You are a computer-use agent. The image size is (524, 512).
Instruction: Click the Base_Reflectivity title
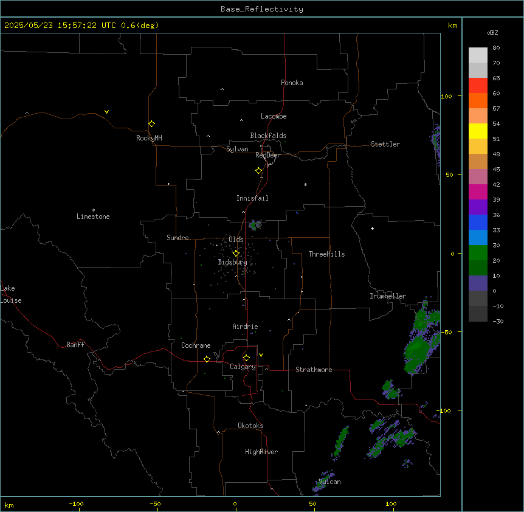tap(262, 9)
